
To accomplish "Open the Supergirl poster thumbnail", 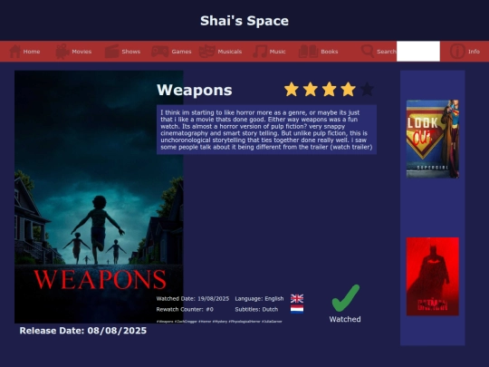I will [433, 139].
